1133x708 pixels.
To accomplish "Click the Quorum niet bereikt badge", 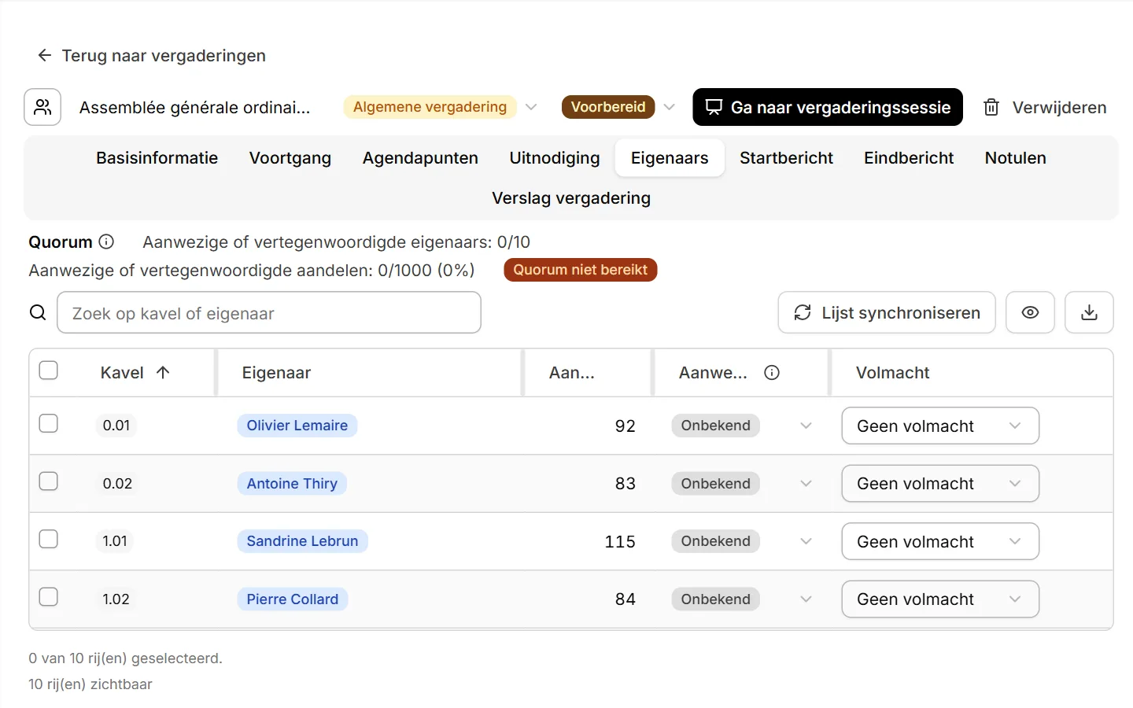I will [581, 270].
